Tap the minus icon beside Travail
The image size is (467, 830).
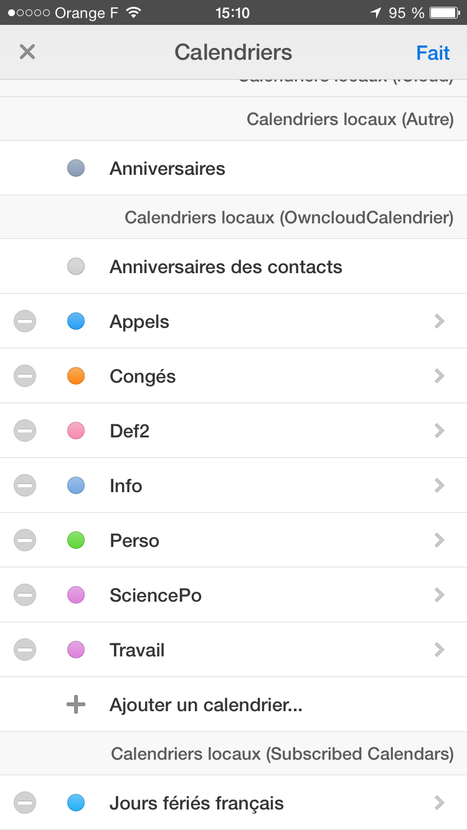[25, 650]
